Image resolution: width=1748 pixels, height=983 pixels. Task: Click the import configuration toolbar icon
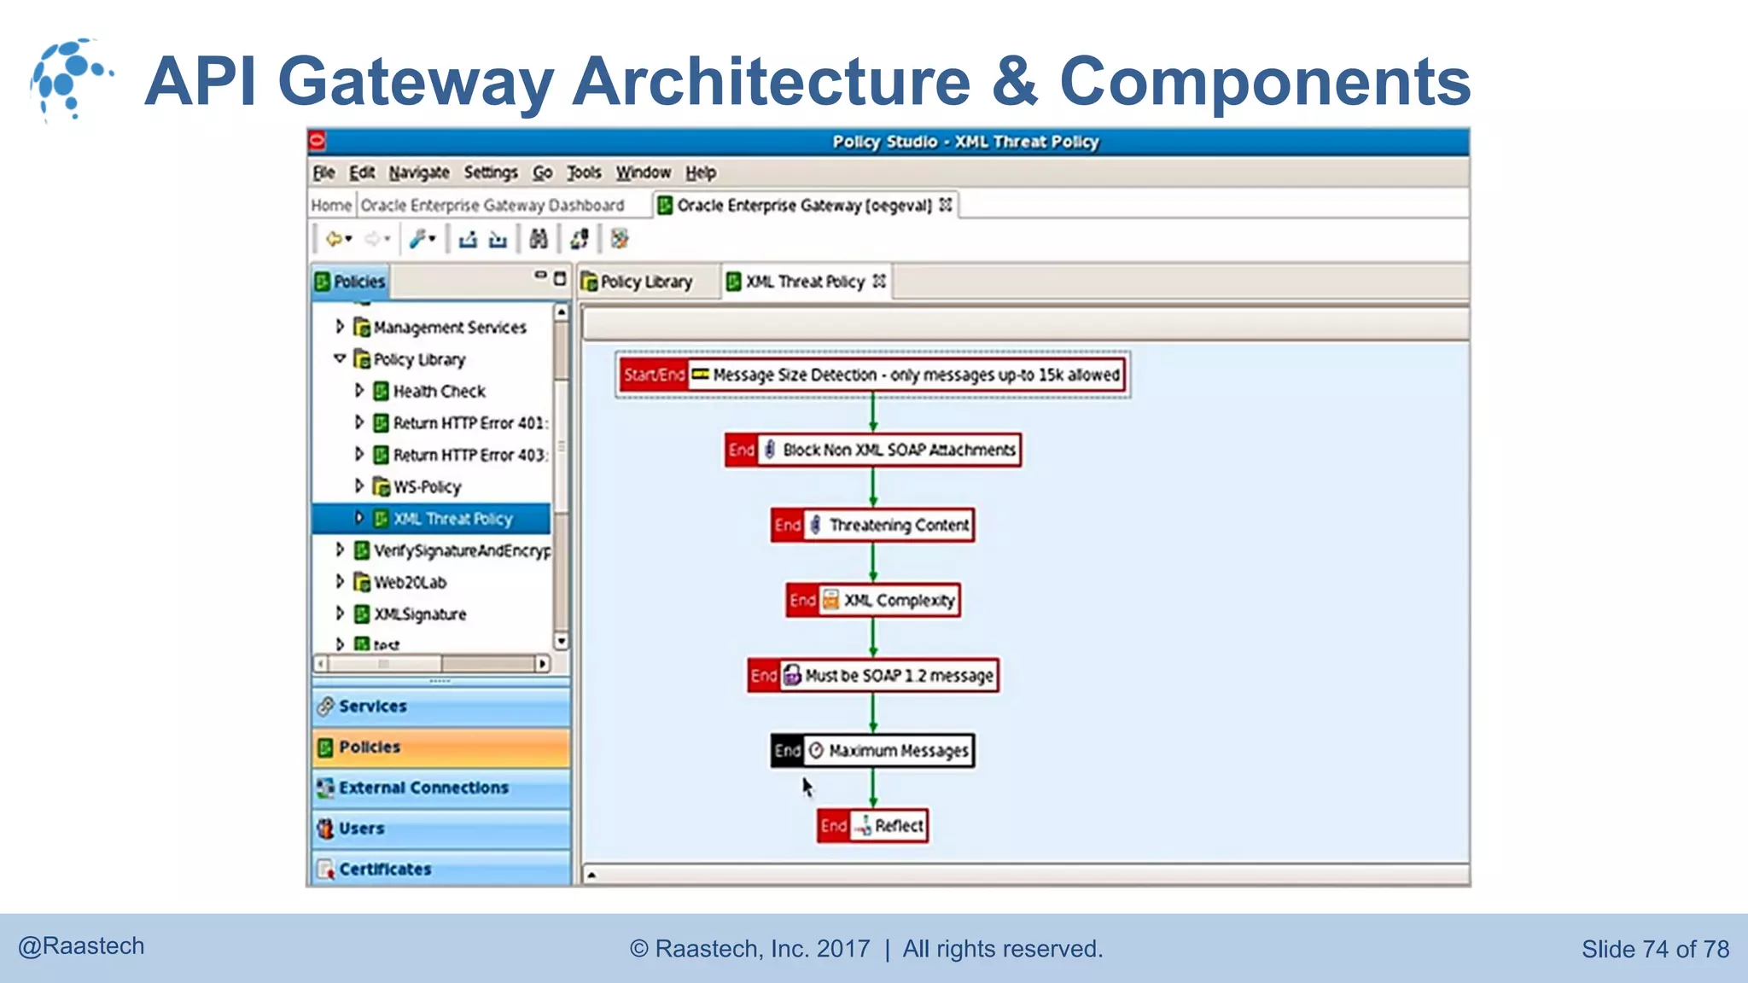[498, 240]
